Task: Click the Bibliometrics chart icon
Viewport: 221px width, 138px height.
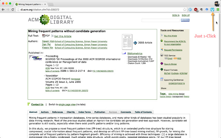Action: click(124, 53)
